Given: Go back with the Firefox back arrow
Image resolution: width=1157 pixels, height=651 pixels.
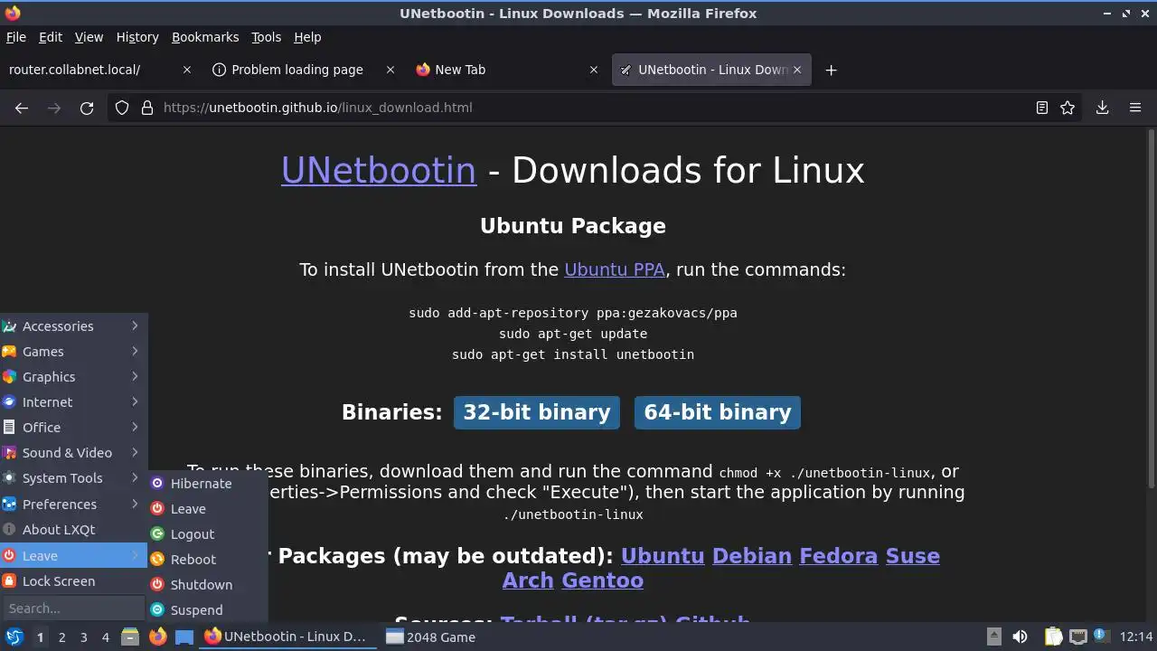Looking at the screenshot, I should click(22, 108).
